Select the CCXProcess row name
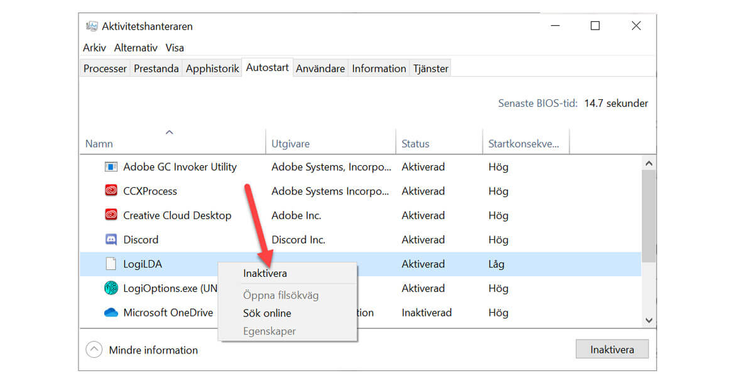Viewport: 735px width, 383px height. 150,191
